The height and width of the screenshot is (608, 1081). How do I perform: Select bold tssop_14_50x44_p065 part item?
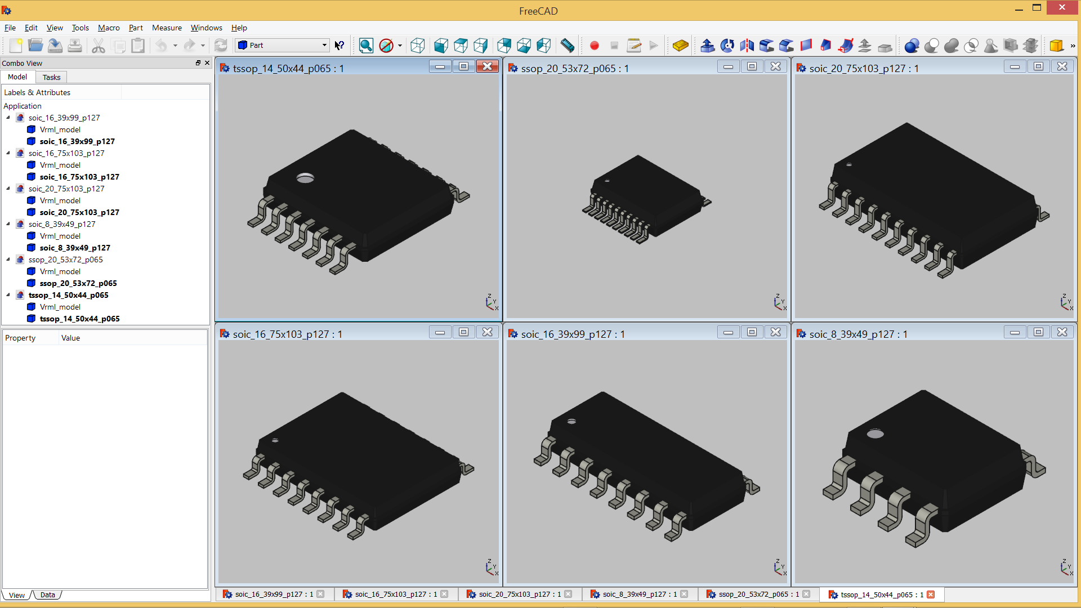point(79,319)
